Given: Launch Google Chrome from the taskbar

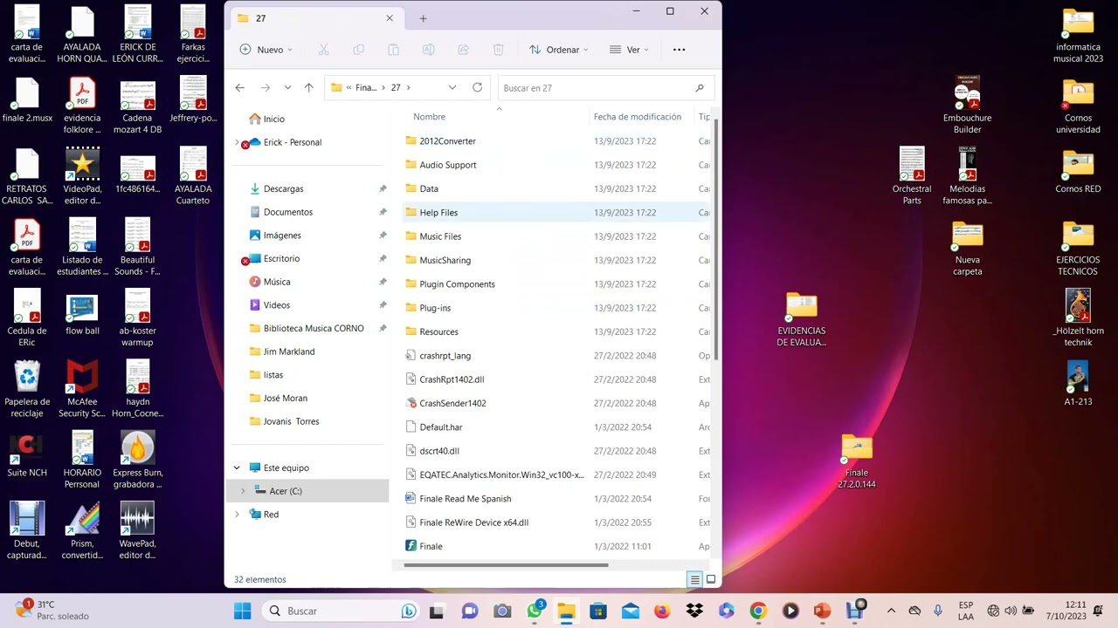Looking at the screenshot, I should pyautogui.click(x=758, y=611).
